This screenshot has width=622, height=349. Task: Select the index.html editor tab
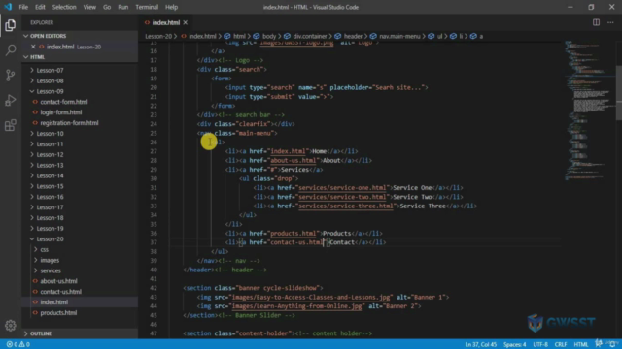point(165,22)
